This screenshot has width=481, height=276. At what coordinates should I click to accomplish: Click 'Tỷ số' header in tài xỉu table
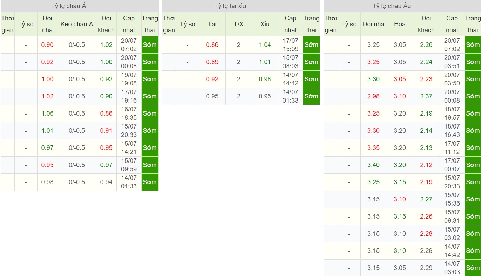pos(188,24)
